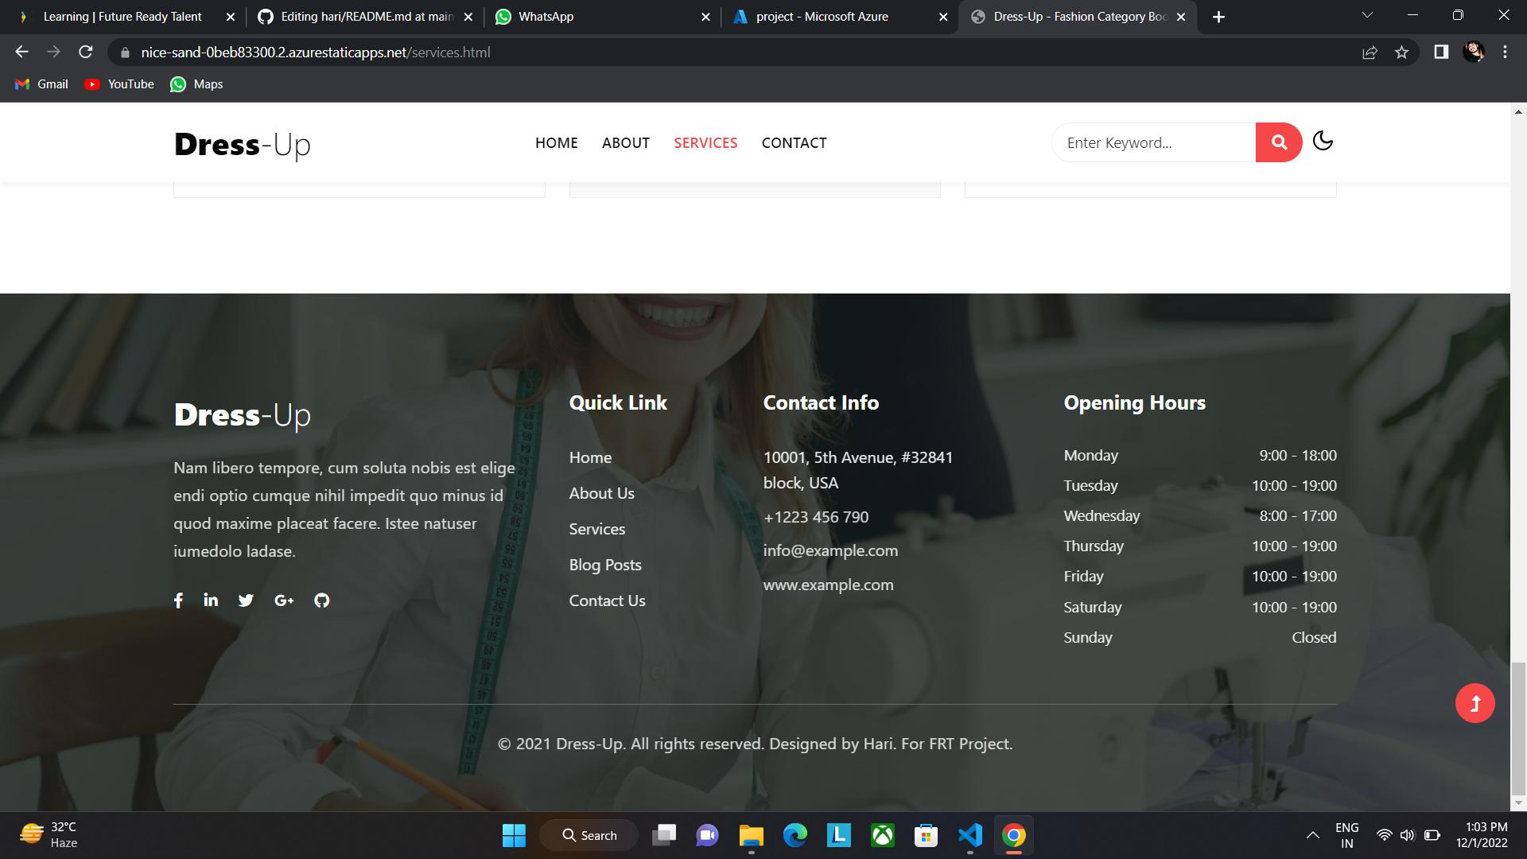1527x859 pixels.
Task: Open the Chrome three-dot menu
Action: [1505, 52]
